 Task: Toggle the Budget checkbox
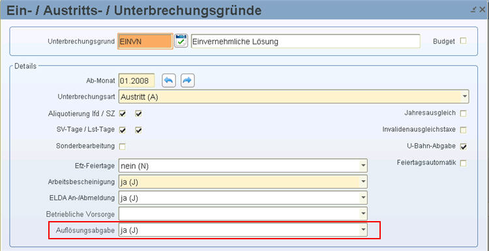tap(464, 41)
